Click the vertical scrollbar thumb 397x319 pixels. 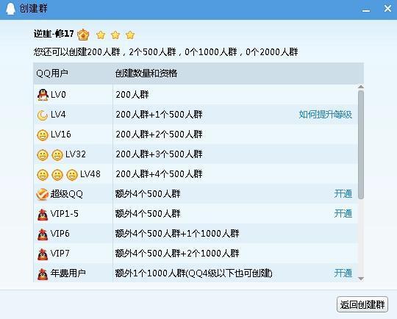tap(361, 145)
